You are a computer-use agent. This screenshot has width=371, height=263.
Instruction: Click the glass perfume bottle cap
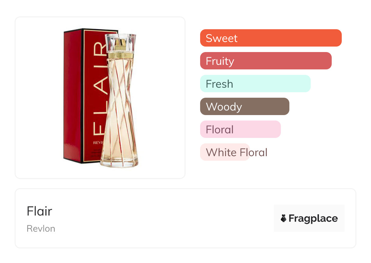120,43
